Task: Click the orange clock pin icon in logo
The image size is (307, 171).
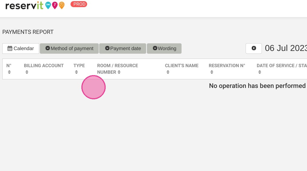Action: click(62, 5)
